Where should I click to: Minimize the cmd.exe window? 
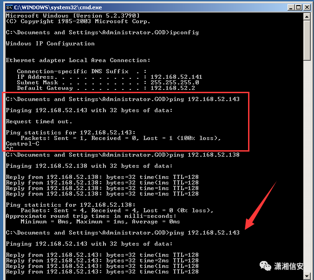click(291, 7)
